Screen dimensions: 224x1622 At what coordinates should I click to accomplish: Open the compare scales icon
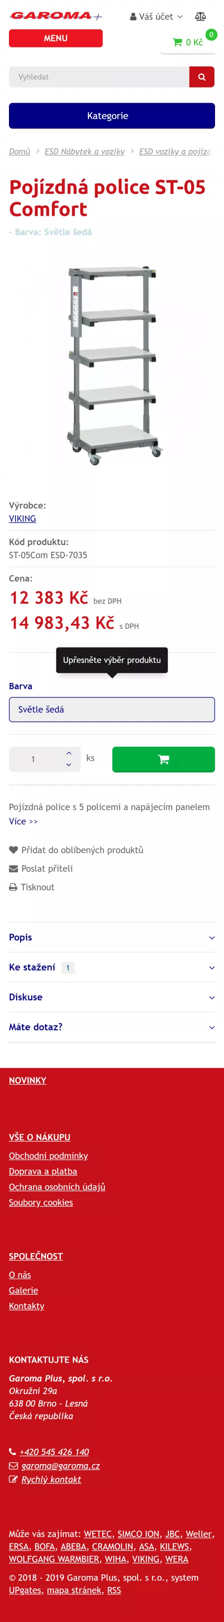tap(201, 16)
